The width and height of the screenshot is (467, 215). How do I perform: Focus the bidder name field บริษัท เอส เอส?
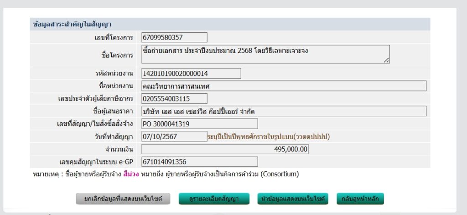coord(284,111)
